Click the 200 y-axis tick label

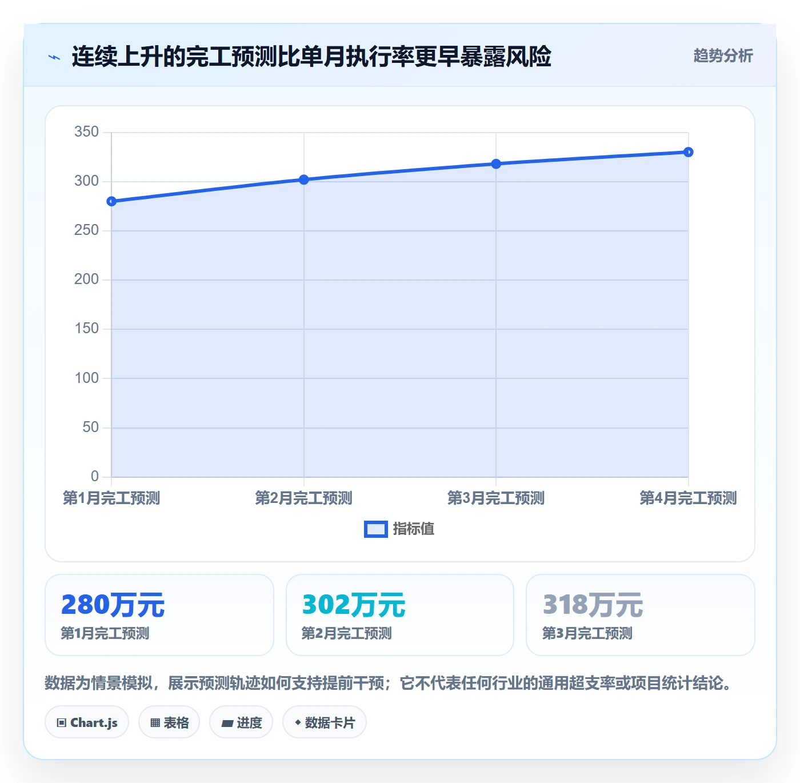[x=86, y=279]
